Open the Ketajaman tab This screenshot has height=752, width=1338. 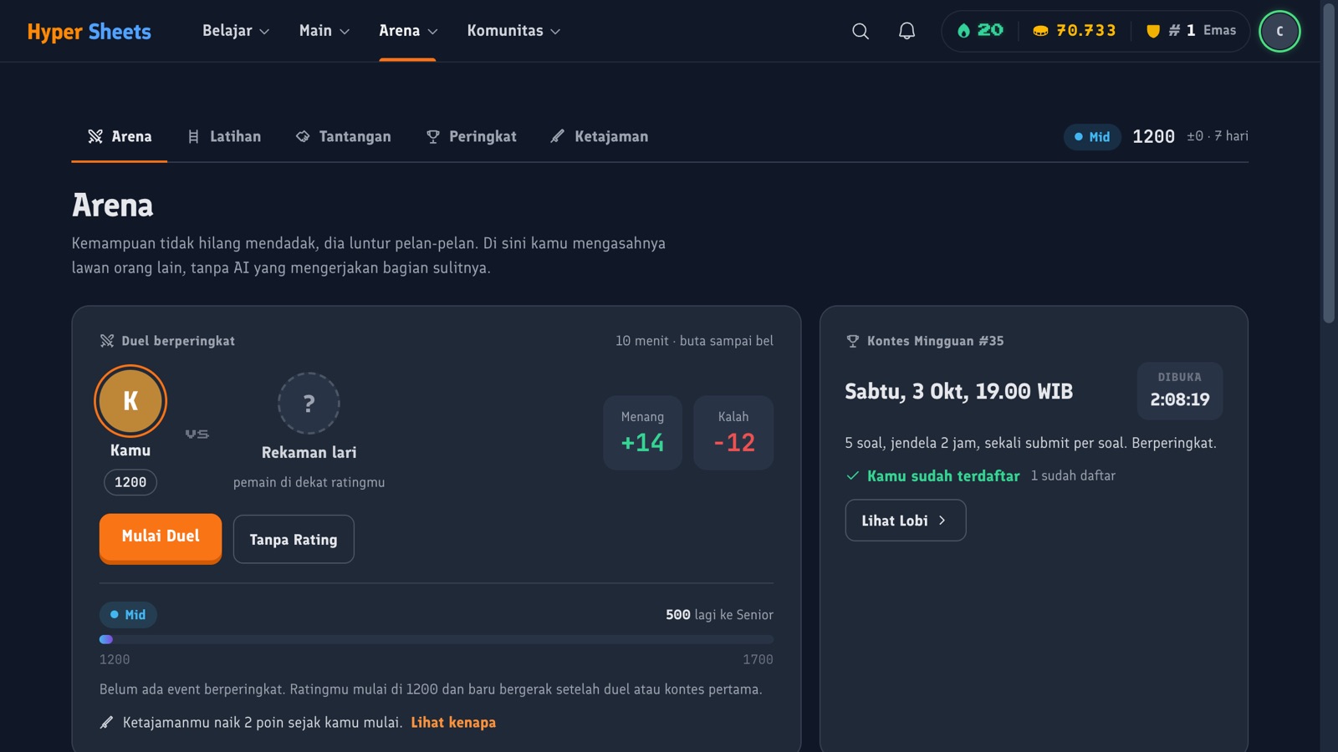pos(600,136)
